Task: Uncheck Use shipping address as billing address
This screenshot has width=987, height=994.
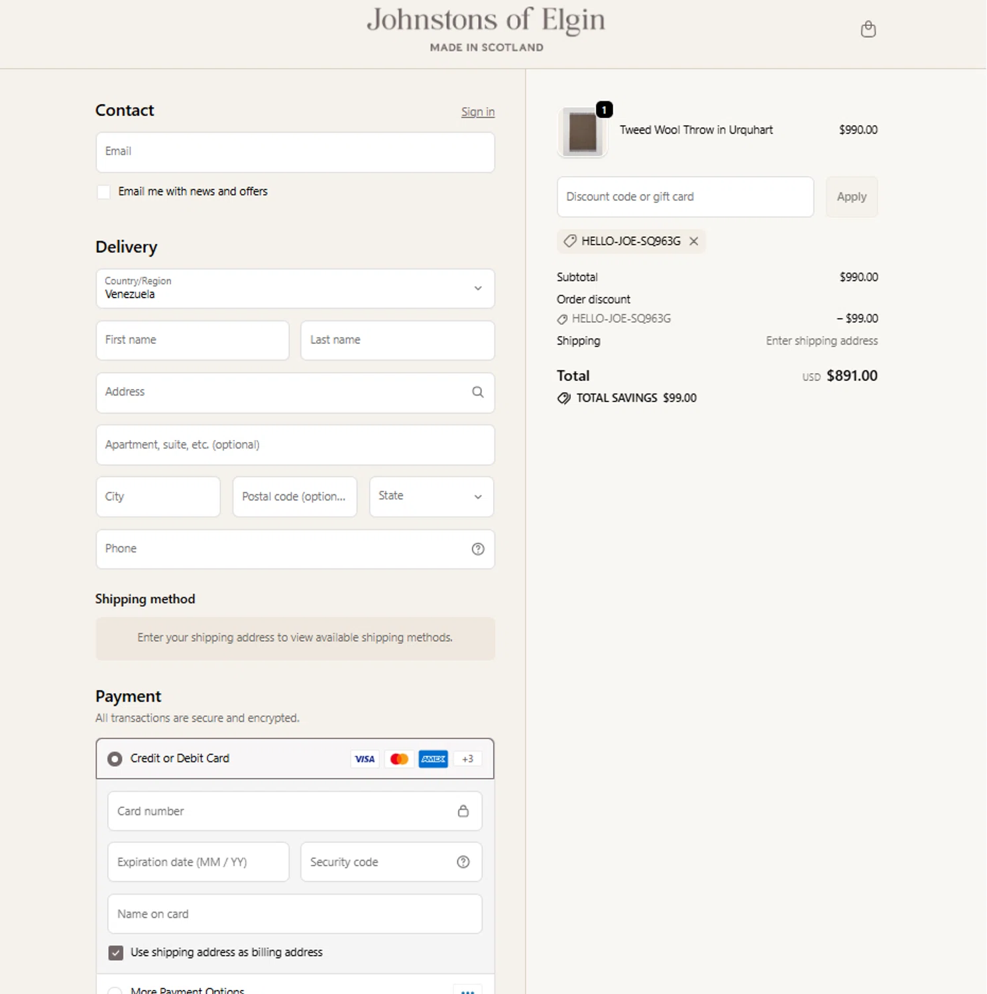Action: point(116,953)
